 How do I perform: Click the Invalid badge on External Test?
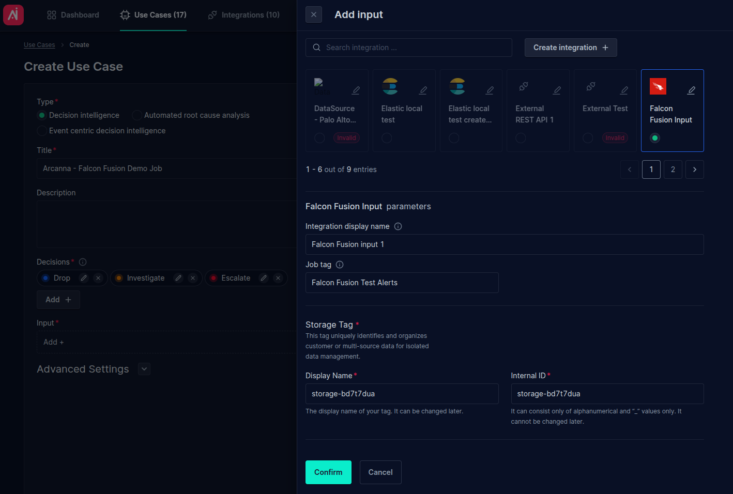tap(615, 138)
